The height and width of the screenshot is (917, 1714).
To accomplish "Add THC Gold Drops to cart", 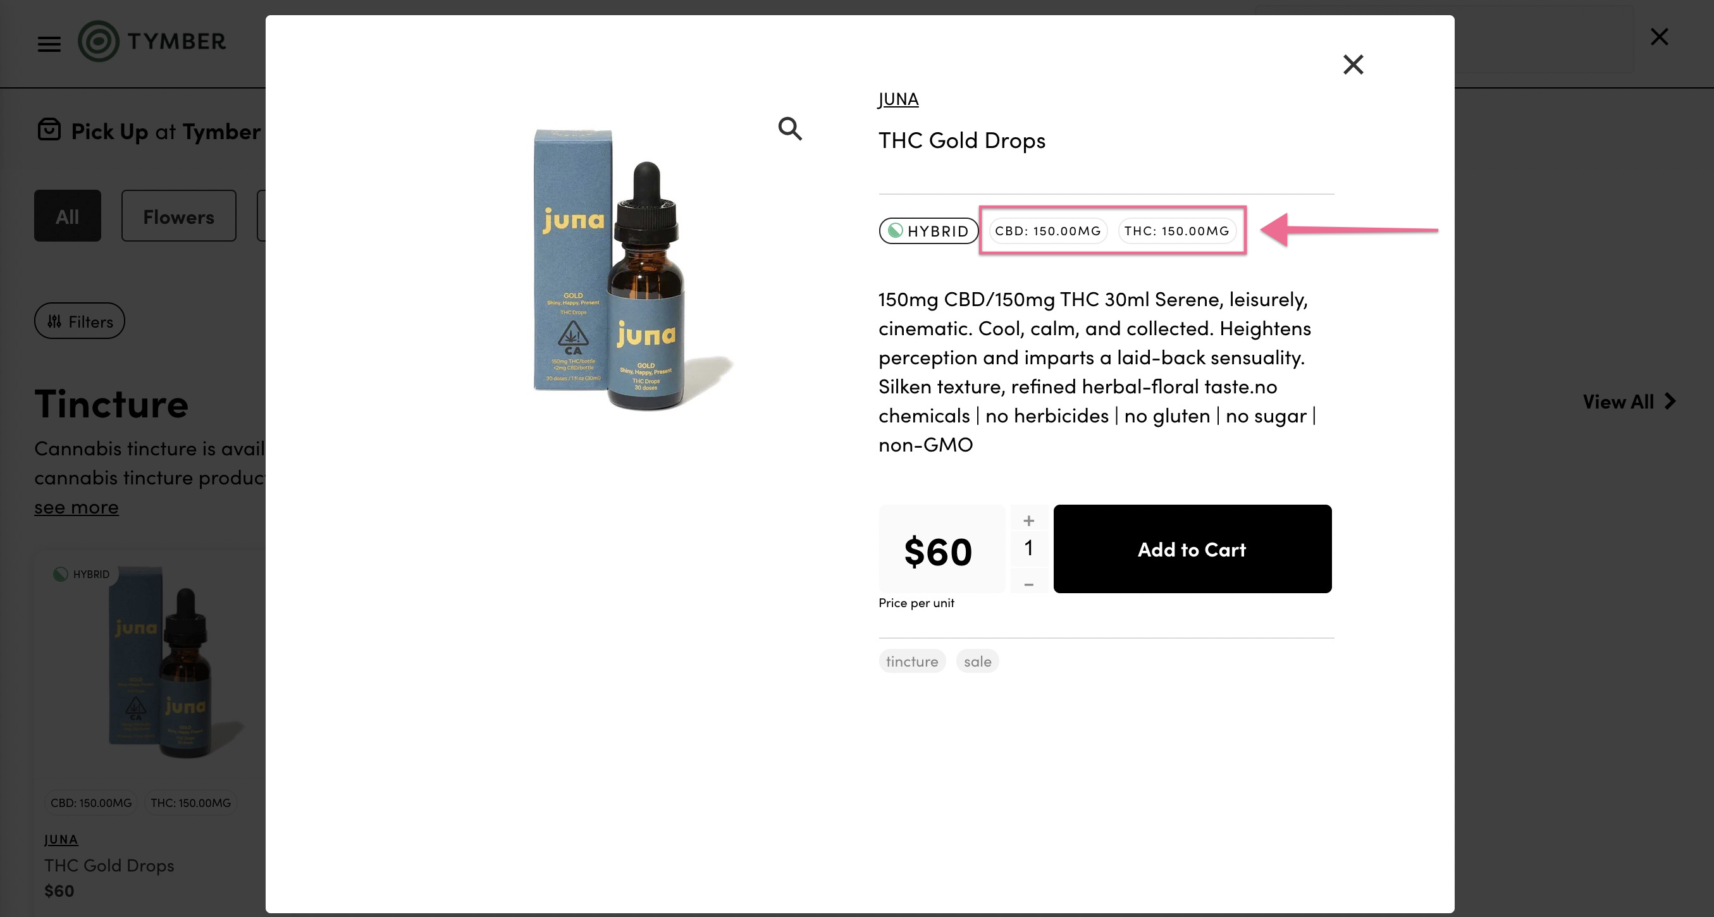I will 1192,549.
